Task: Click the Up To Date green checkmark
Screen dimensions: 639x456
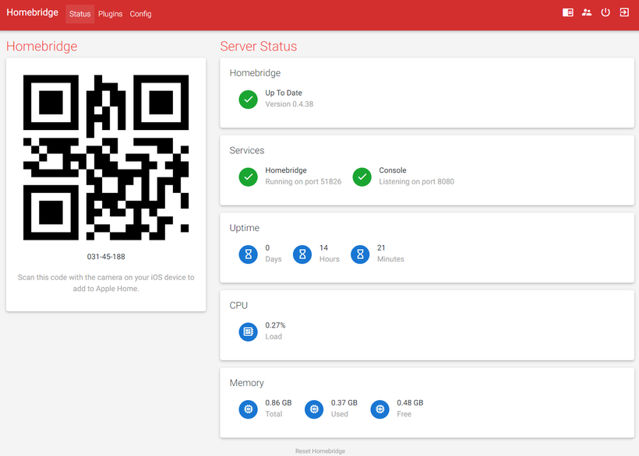Action: coord(248,100)
